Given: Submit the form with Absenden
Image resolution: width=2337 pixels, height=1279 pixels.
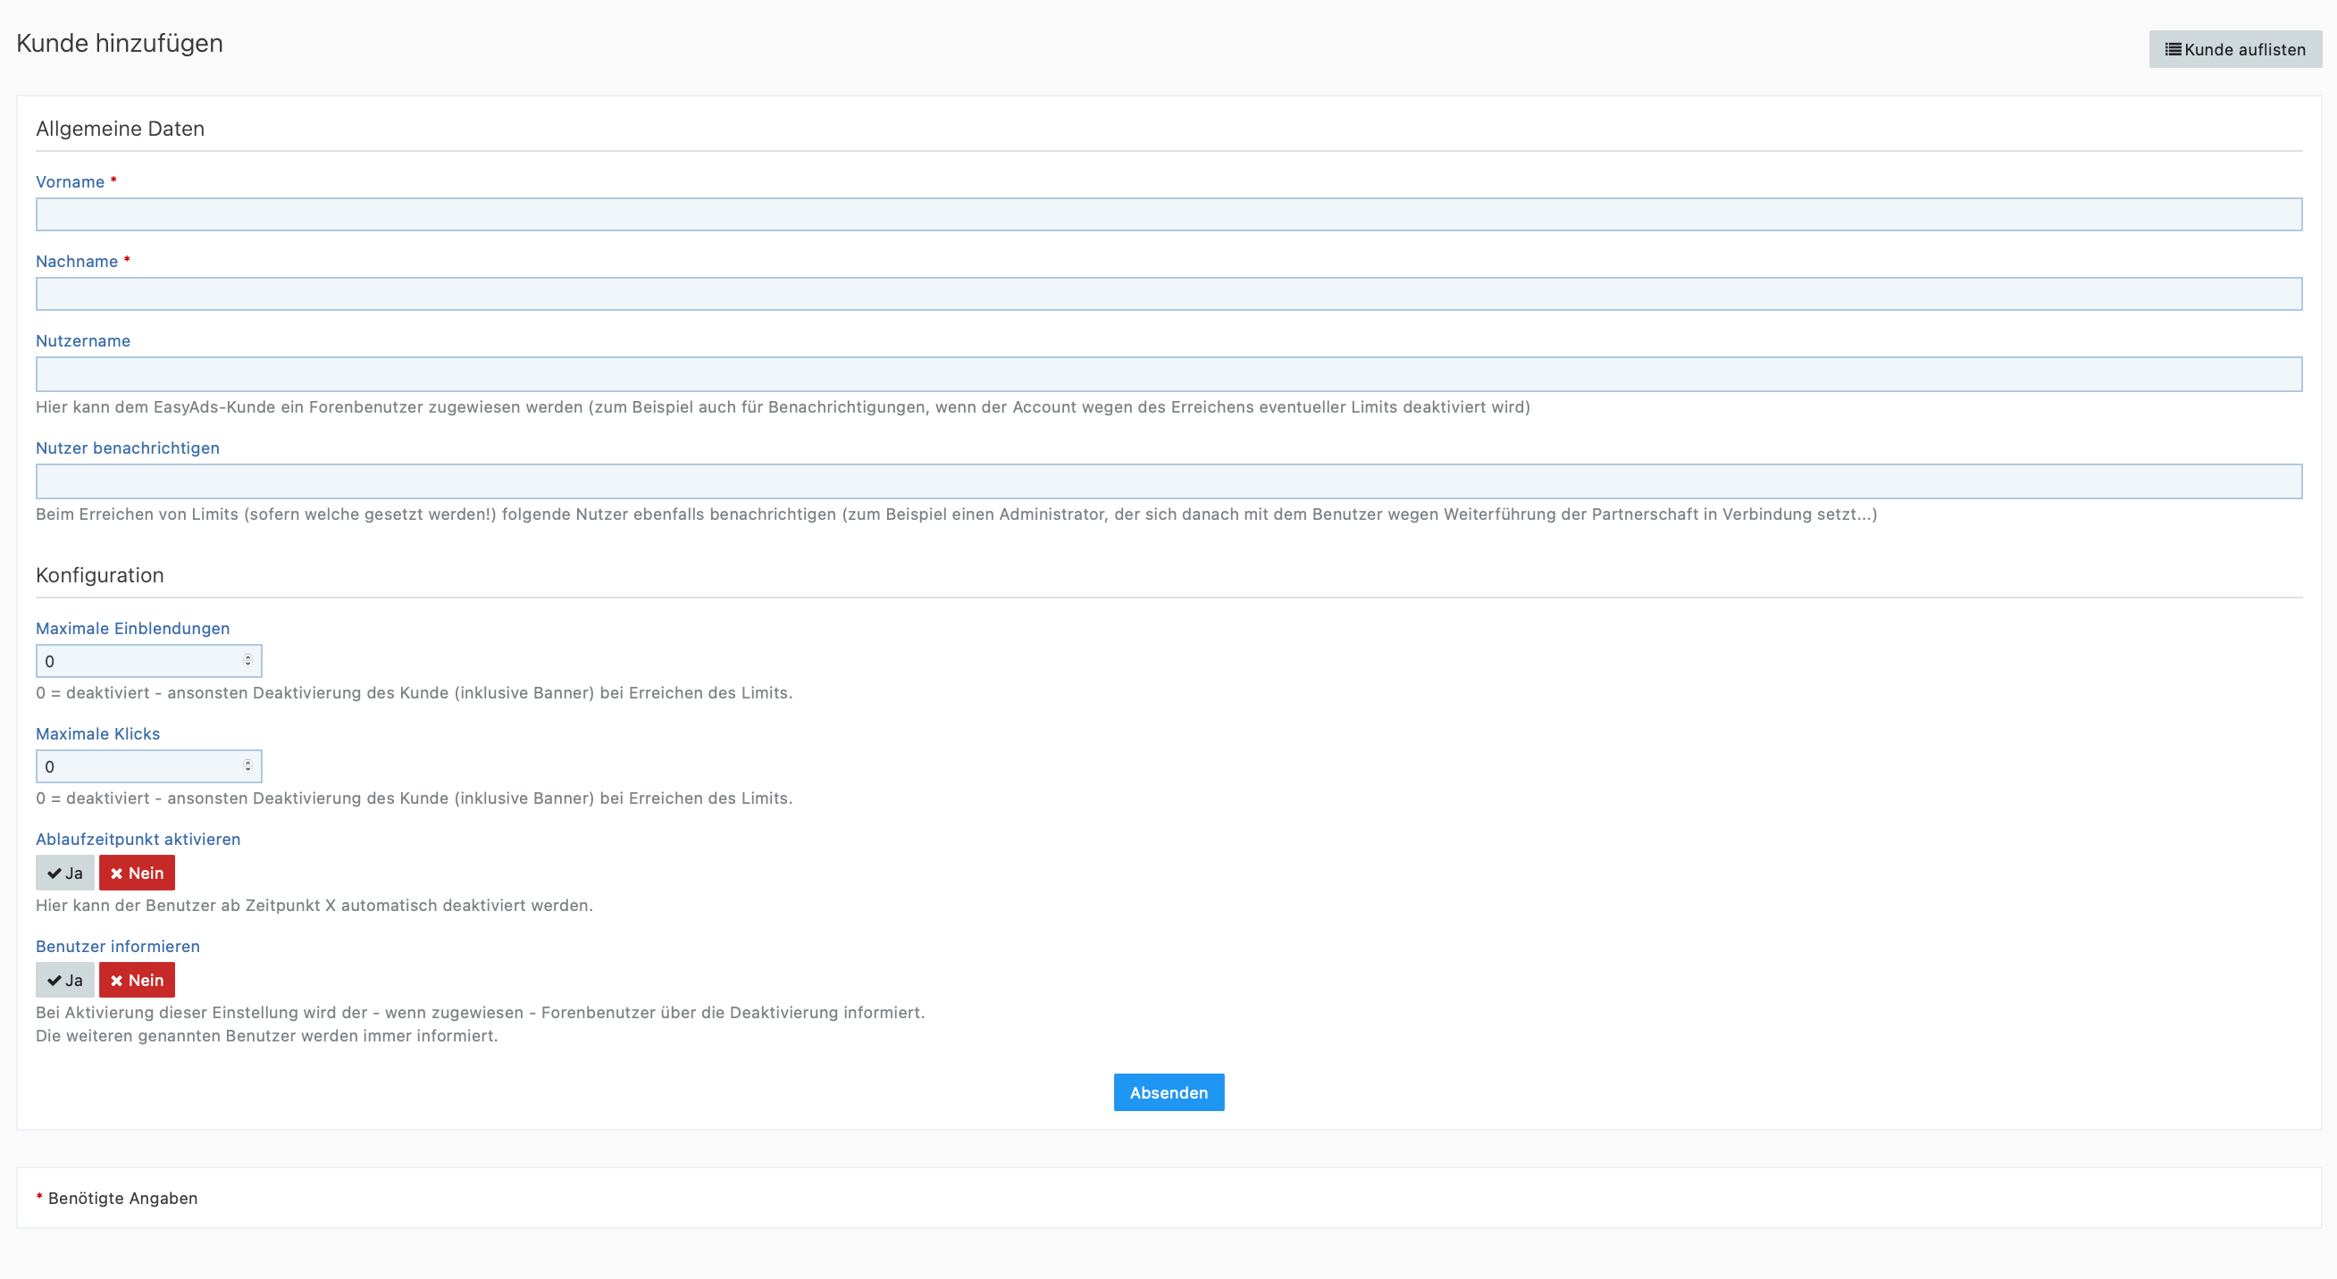Looking at the screenshot, I should [x=1168, y=1092].
